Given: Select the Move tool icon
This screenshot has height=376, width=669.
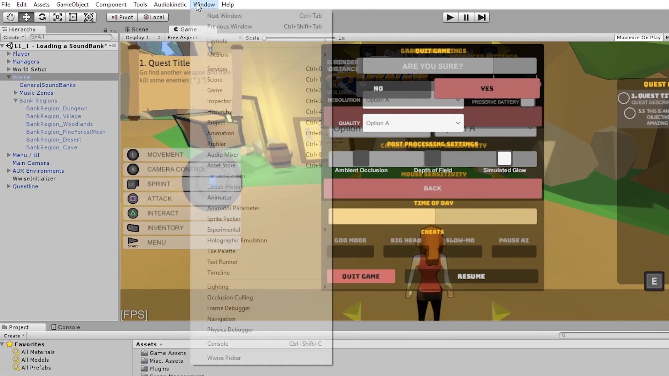Looking at the screenshot, I should pos(26,17).
